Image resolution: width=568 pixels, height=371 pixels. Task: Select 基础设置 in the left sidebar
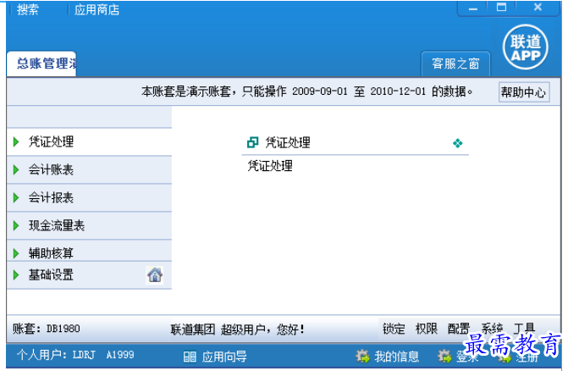89,275
